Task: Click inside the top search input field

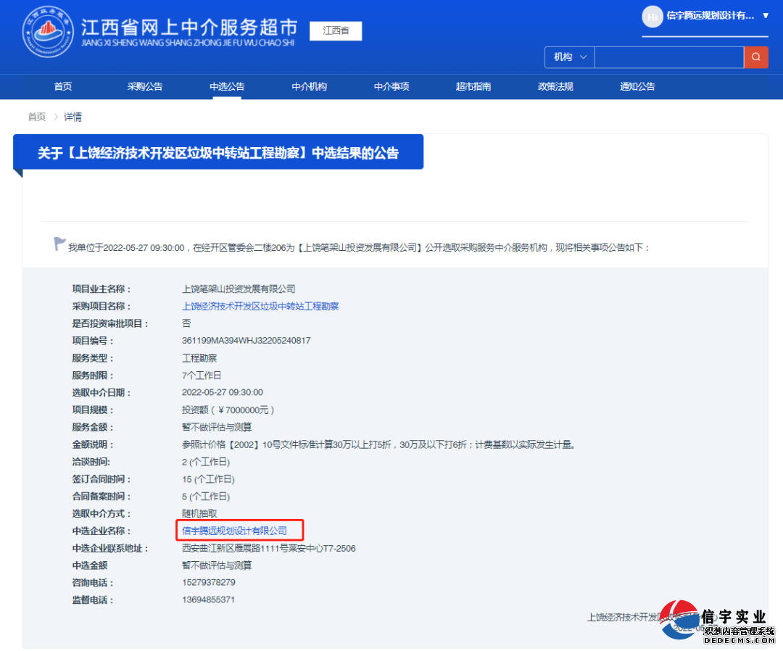Action: (667, 57)
